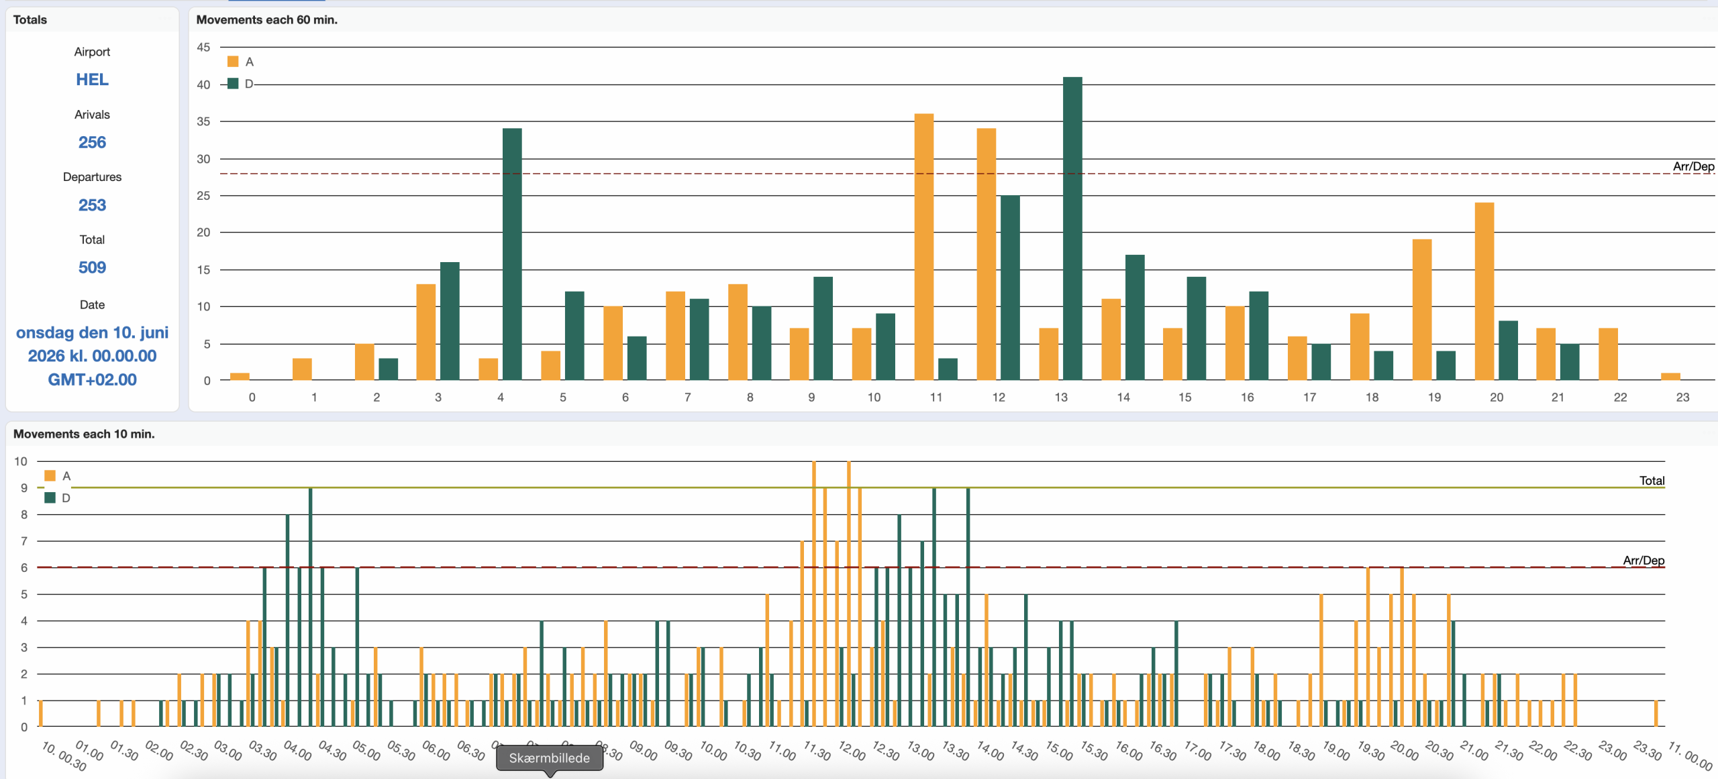The height and width of the screenshot is (779, 1718).
Task: Toggle green D legend swatch in 10 min chart
Action: (x=50, y=498)
